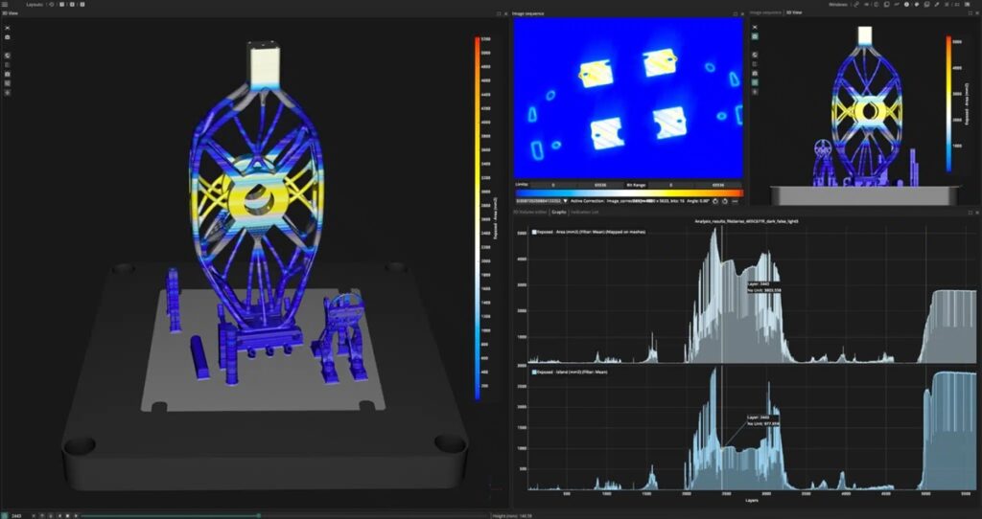Toggle the highlighted green icon in right 3D View toolbar
The width and height of the screenshot is (982, 519).
tap(755, 36)
